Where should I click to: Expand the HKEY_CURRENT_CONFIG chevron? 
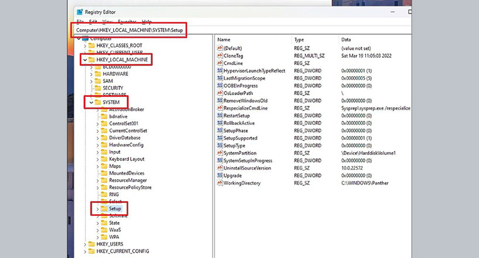[x=85, y=252]
